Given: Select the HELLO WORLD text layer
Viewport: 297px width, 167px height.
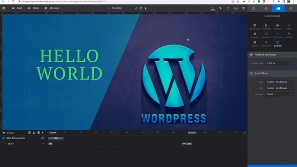Looking at the screenshot, I should (69, 64).
